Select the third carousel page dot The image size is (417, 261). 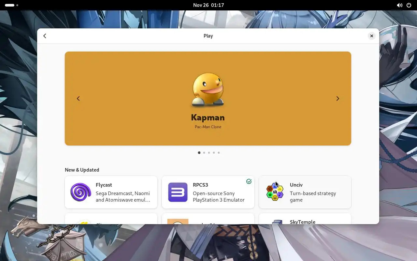(x=209, y=153)
